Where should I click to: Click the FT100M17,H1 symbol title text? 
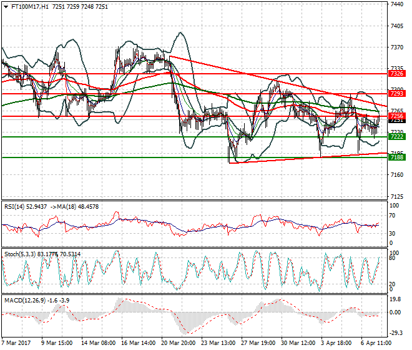30,7
